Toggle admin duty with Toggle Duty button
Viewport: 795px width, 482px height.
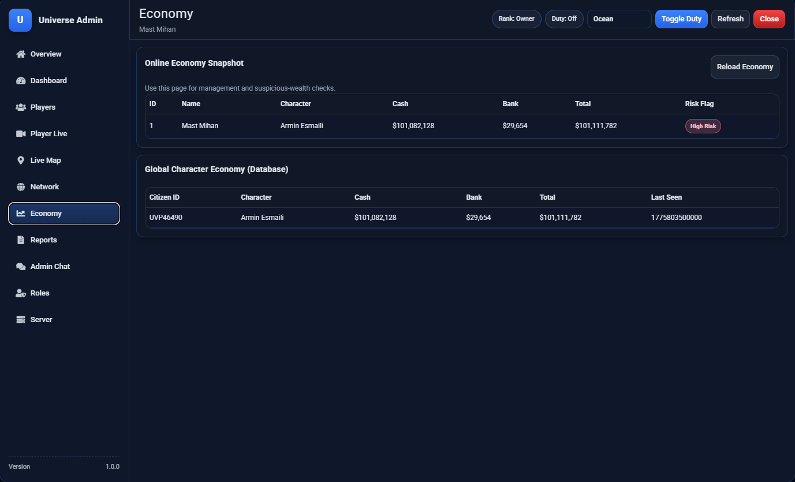pyautogui.click(x=681, y=19)
